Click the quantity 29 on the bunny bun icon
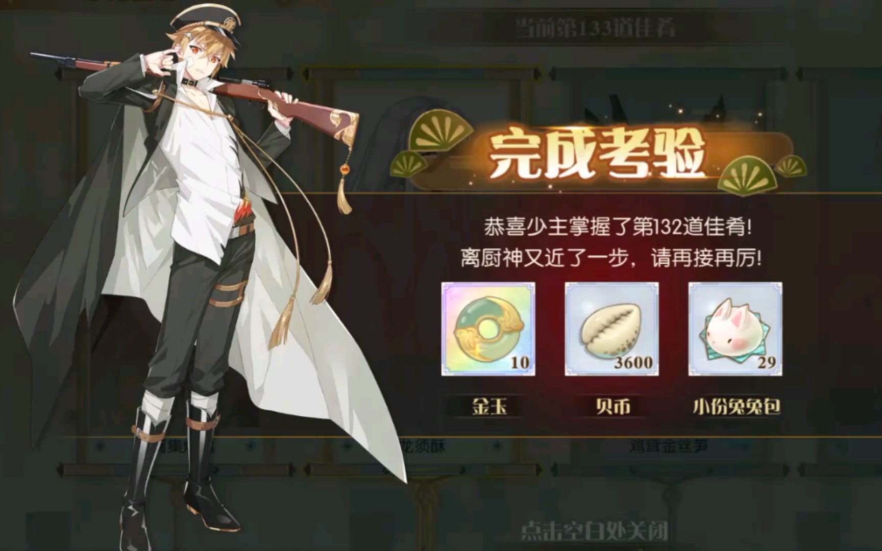Image resolution: width=882 pixels, height=551 pixels. click(767, 363)
